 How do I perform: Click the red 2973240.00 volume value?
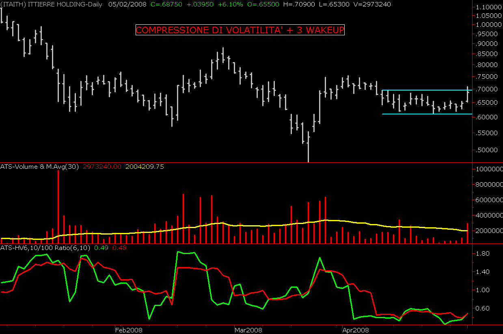click(x=102, y=166)
